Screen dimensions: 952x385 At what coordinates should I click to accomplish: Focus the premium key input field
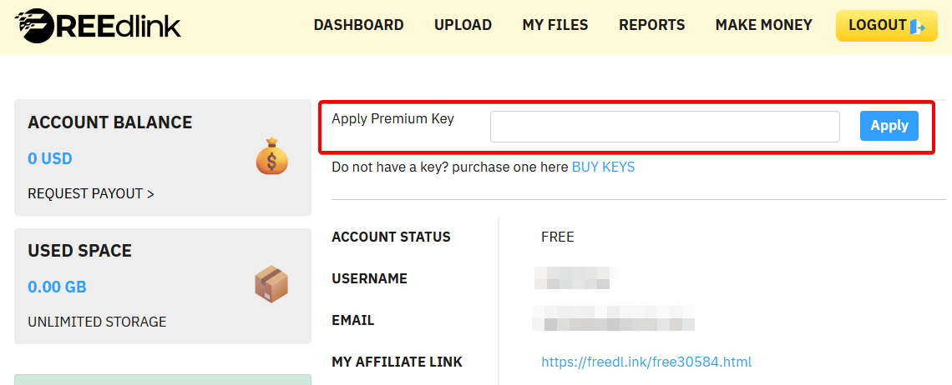point(665,127)
